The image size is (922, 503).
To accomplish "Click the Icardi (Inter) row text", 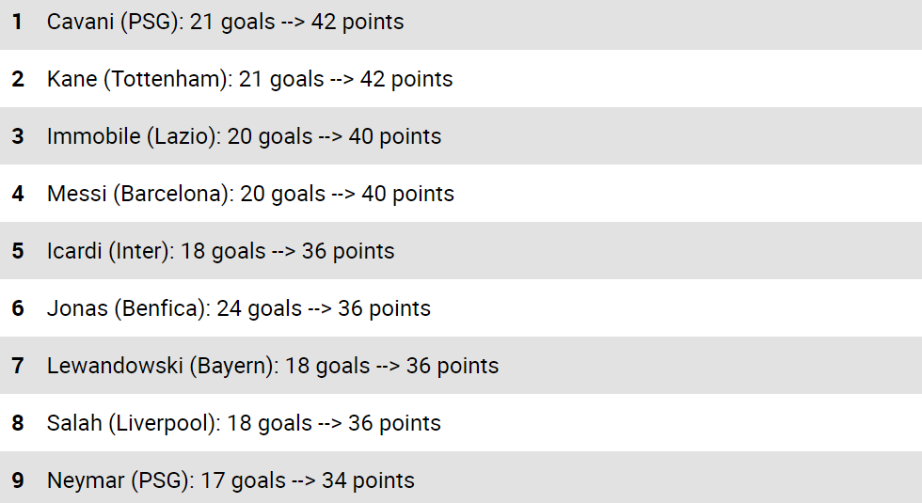I will pos(220,251).
